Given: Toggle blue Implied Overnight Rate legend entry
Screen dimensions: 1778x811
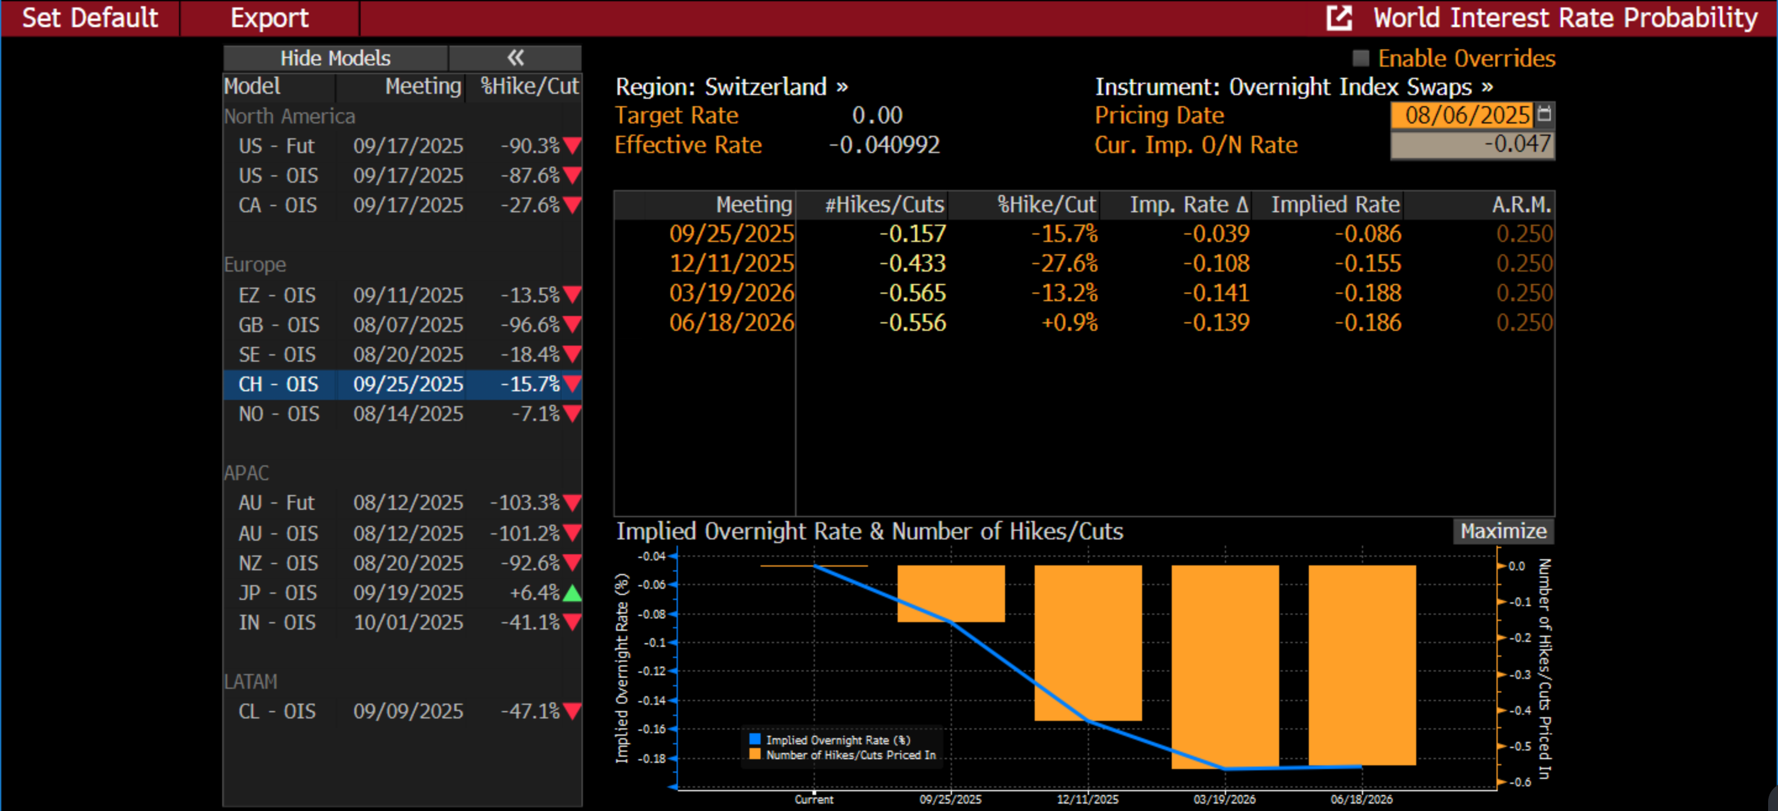Looking at the screenshot, I should (x=754, y=739).
